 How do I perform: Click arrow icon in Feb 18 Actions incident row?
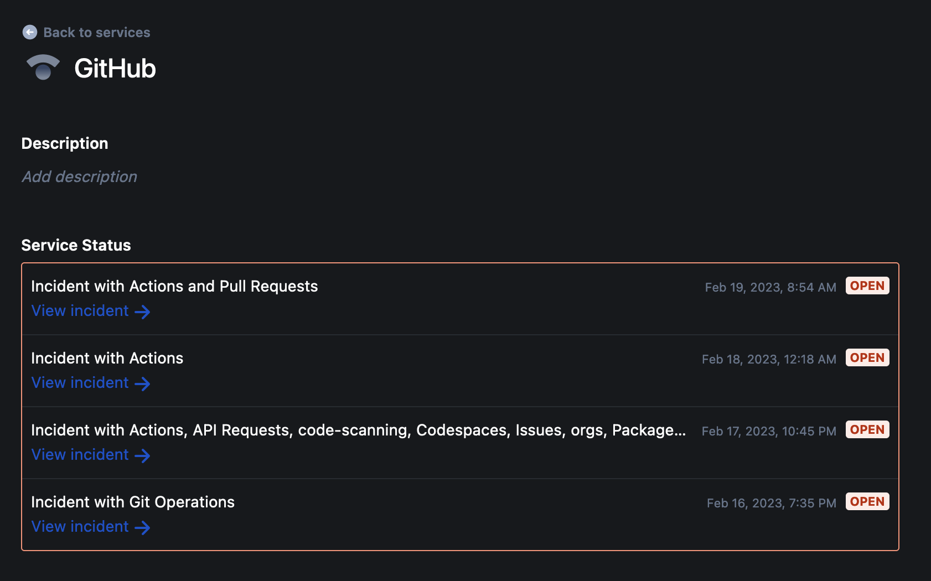pyautogui.click(x=142, y=384)
